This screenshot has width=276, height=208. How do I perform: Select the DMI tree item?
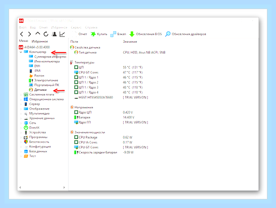click(x=35, y=66)
